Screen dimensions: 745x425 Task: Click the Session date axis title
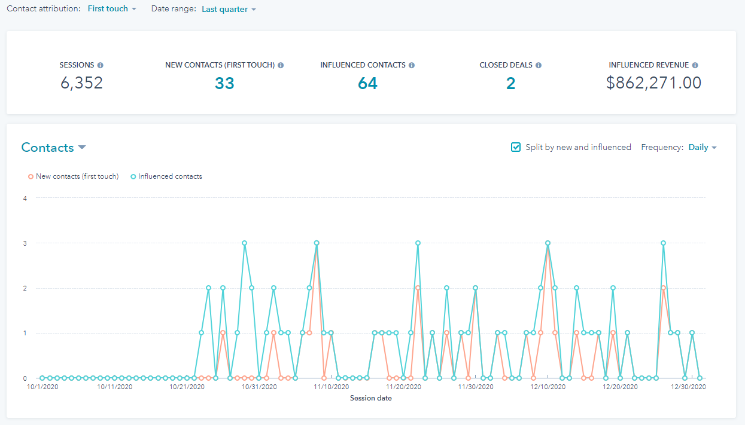click(x=371, y=398)
